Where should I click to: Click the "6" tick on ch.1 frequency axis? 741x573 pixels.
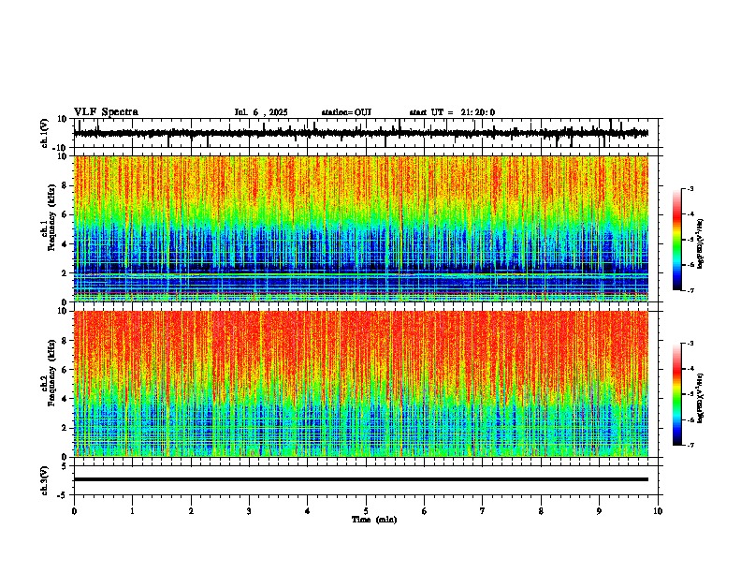click(x=65, y=215)
